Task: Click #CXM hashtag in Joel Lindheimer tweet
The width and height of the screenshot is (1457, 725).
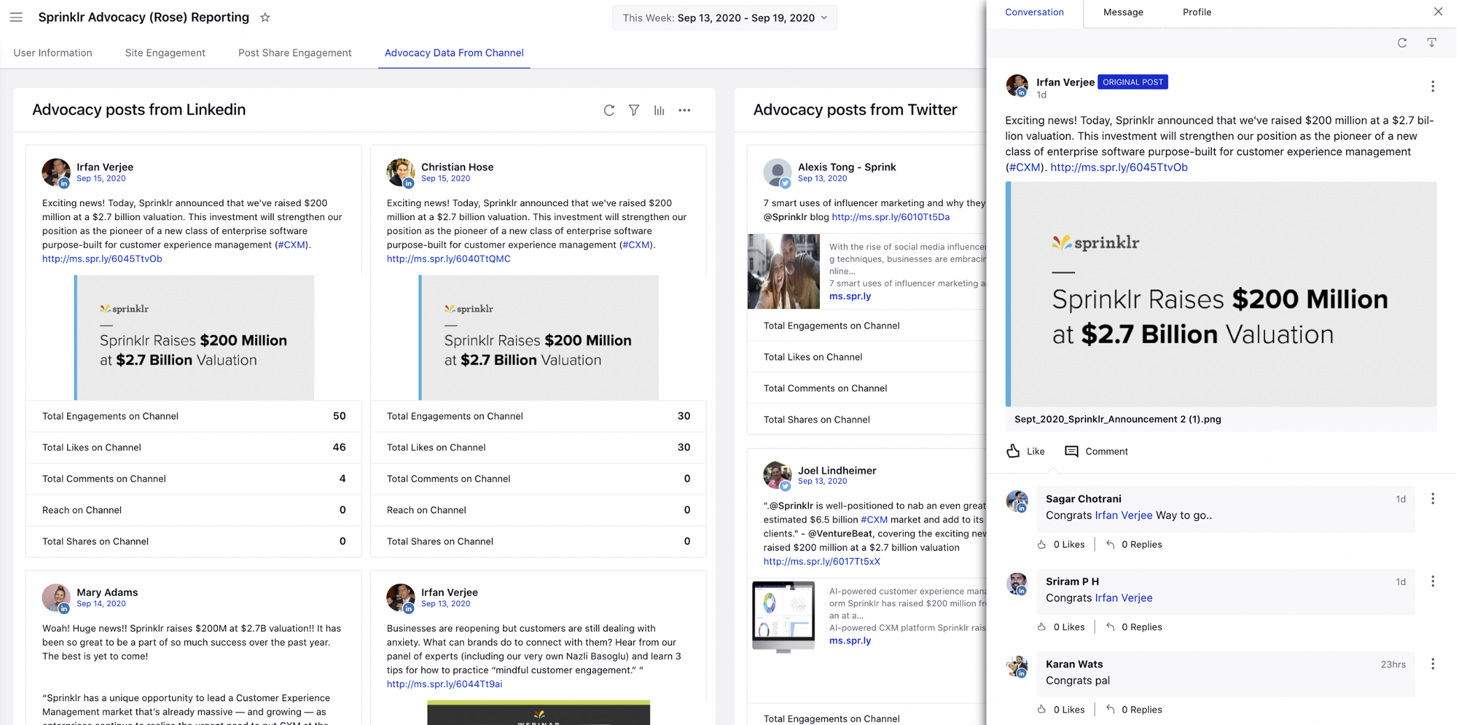Action: 874,520
